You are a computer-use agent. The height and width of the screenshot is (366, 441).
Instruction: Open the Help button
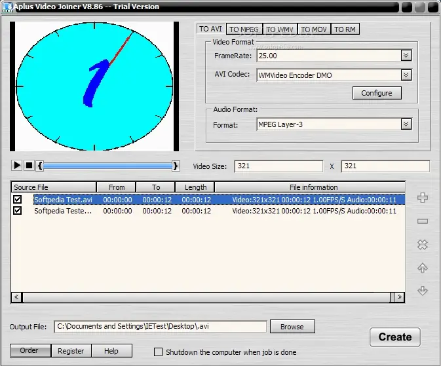tap(111, 351)
